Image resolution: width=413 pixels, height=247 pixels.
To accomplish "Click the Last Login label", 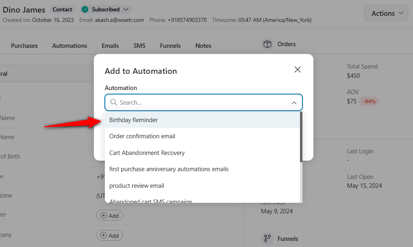I will [360, 151].
